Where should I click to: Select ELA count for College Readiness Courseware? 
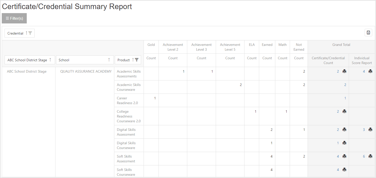(255, 111)
